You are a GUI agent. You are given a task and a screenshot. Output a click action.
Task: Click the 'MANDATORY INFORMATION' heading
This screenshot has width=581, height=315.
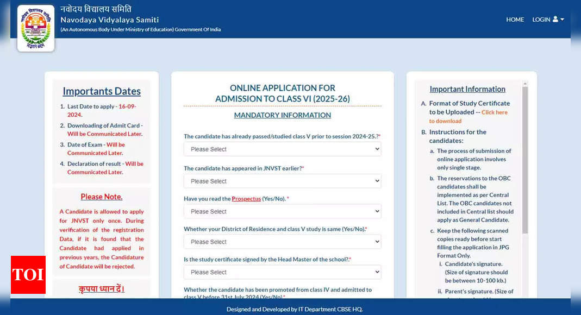pos(283,115)
